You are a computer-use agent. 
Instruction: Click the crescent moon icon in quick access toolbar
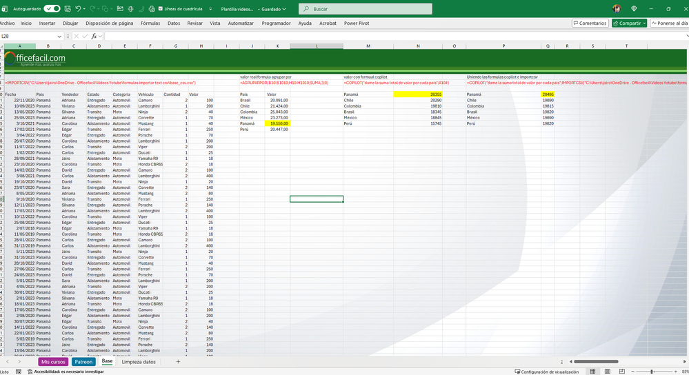coord(141,9)
